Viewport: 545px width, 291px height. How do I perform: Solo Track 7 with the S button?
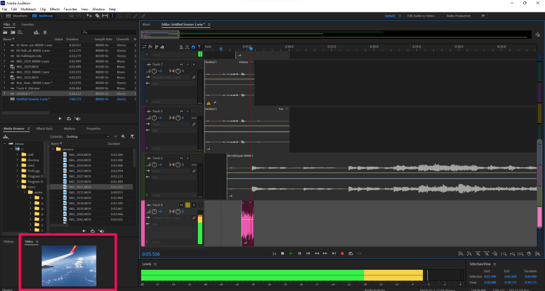pos(187,64)
